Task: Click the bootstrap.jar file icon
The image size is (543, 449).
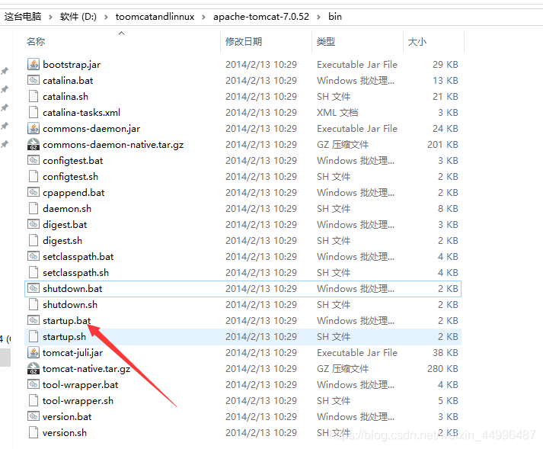Action: click(x=34, y=65)
